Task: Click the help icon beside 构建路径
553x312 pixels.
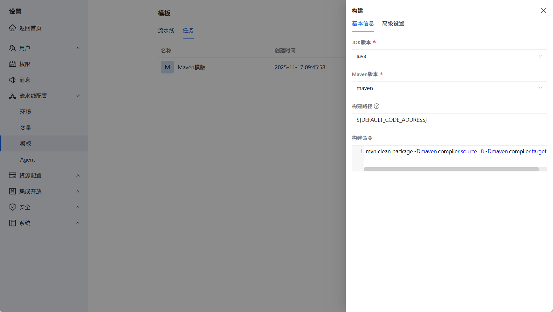Action: (x=377, y=106)
